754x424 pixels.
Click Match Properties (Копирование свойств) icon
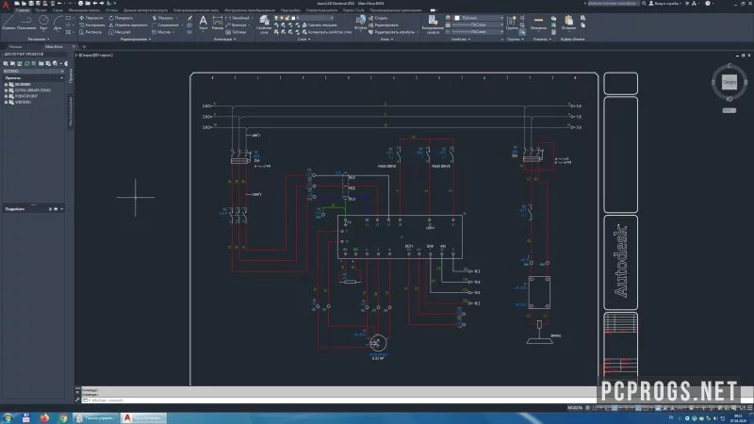(x=433, y=24)
